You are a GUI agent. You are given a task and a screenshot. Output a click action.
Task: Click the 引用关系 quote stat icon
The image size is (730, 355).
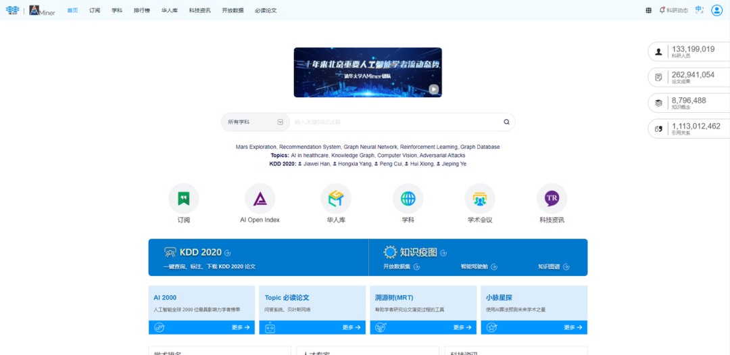pos(658,128)
